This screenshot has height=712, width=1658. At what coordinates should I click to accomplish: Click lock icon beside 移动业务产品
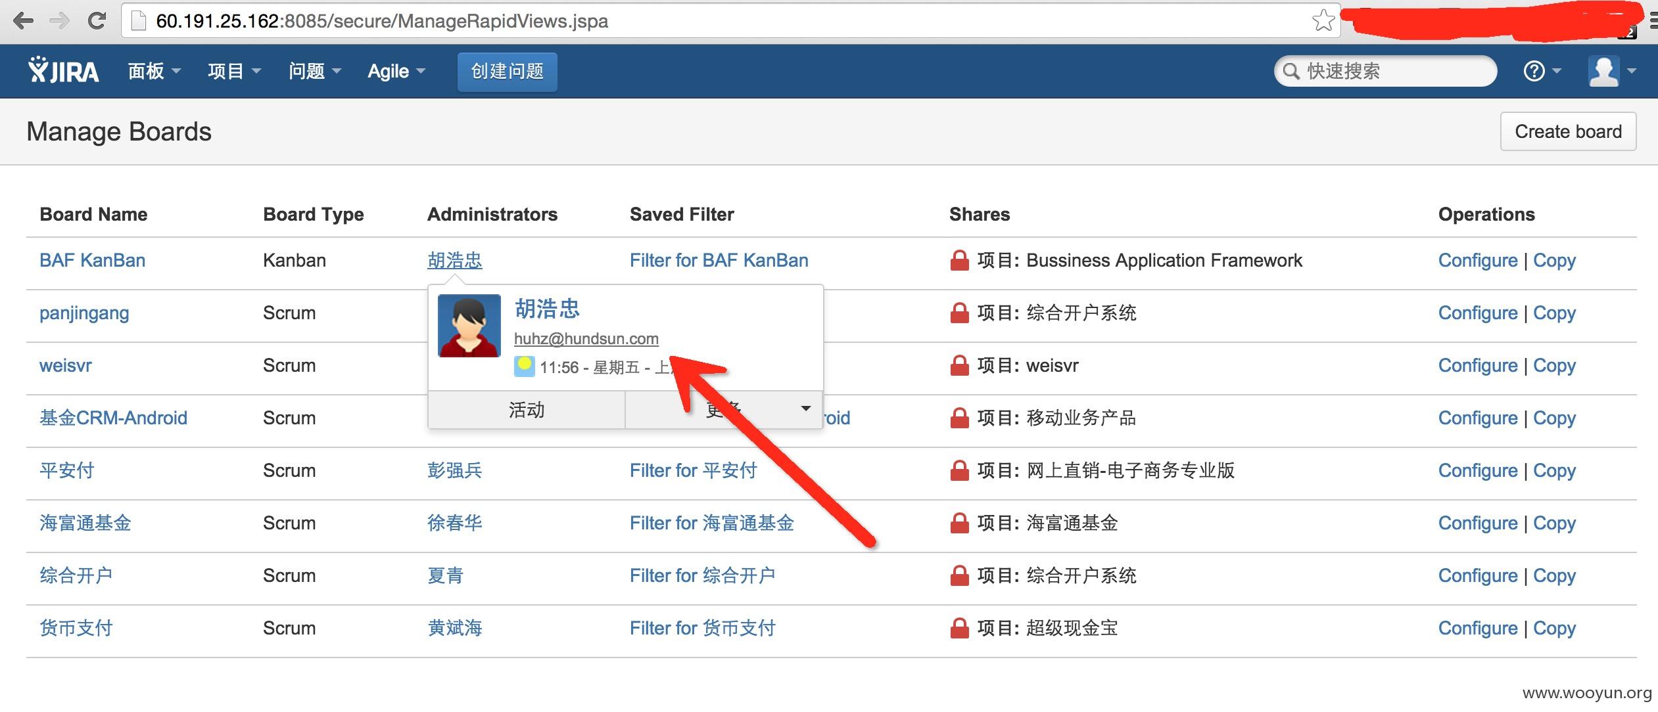pyautogui.click(x=960, y=418)
